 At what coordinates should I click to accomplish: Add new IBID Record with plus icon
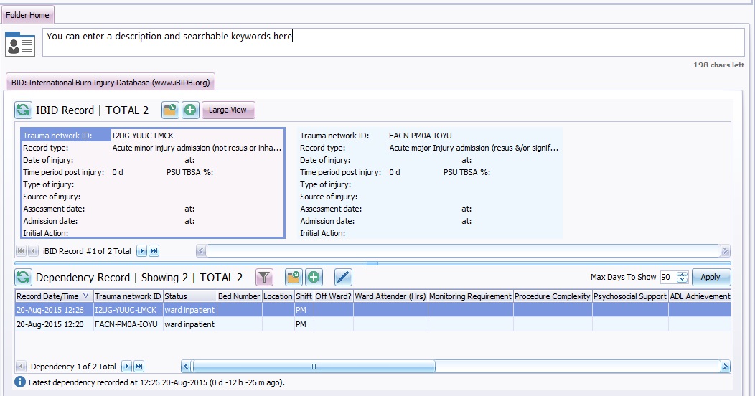pos(189,110)
